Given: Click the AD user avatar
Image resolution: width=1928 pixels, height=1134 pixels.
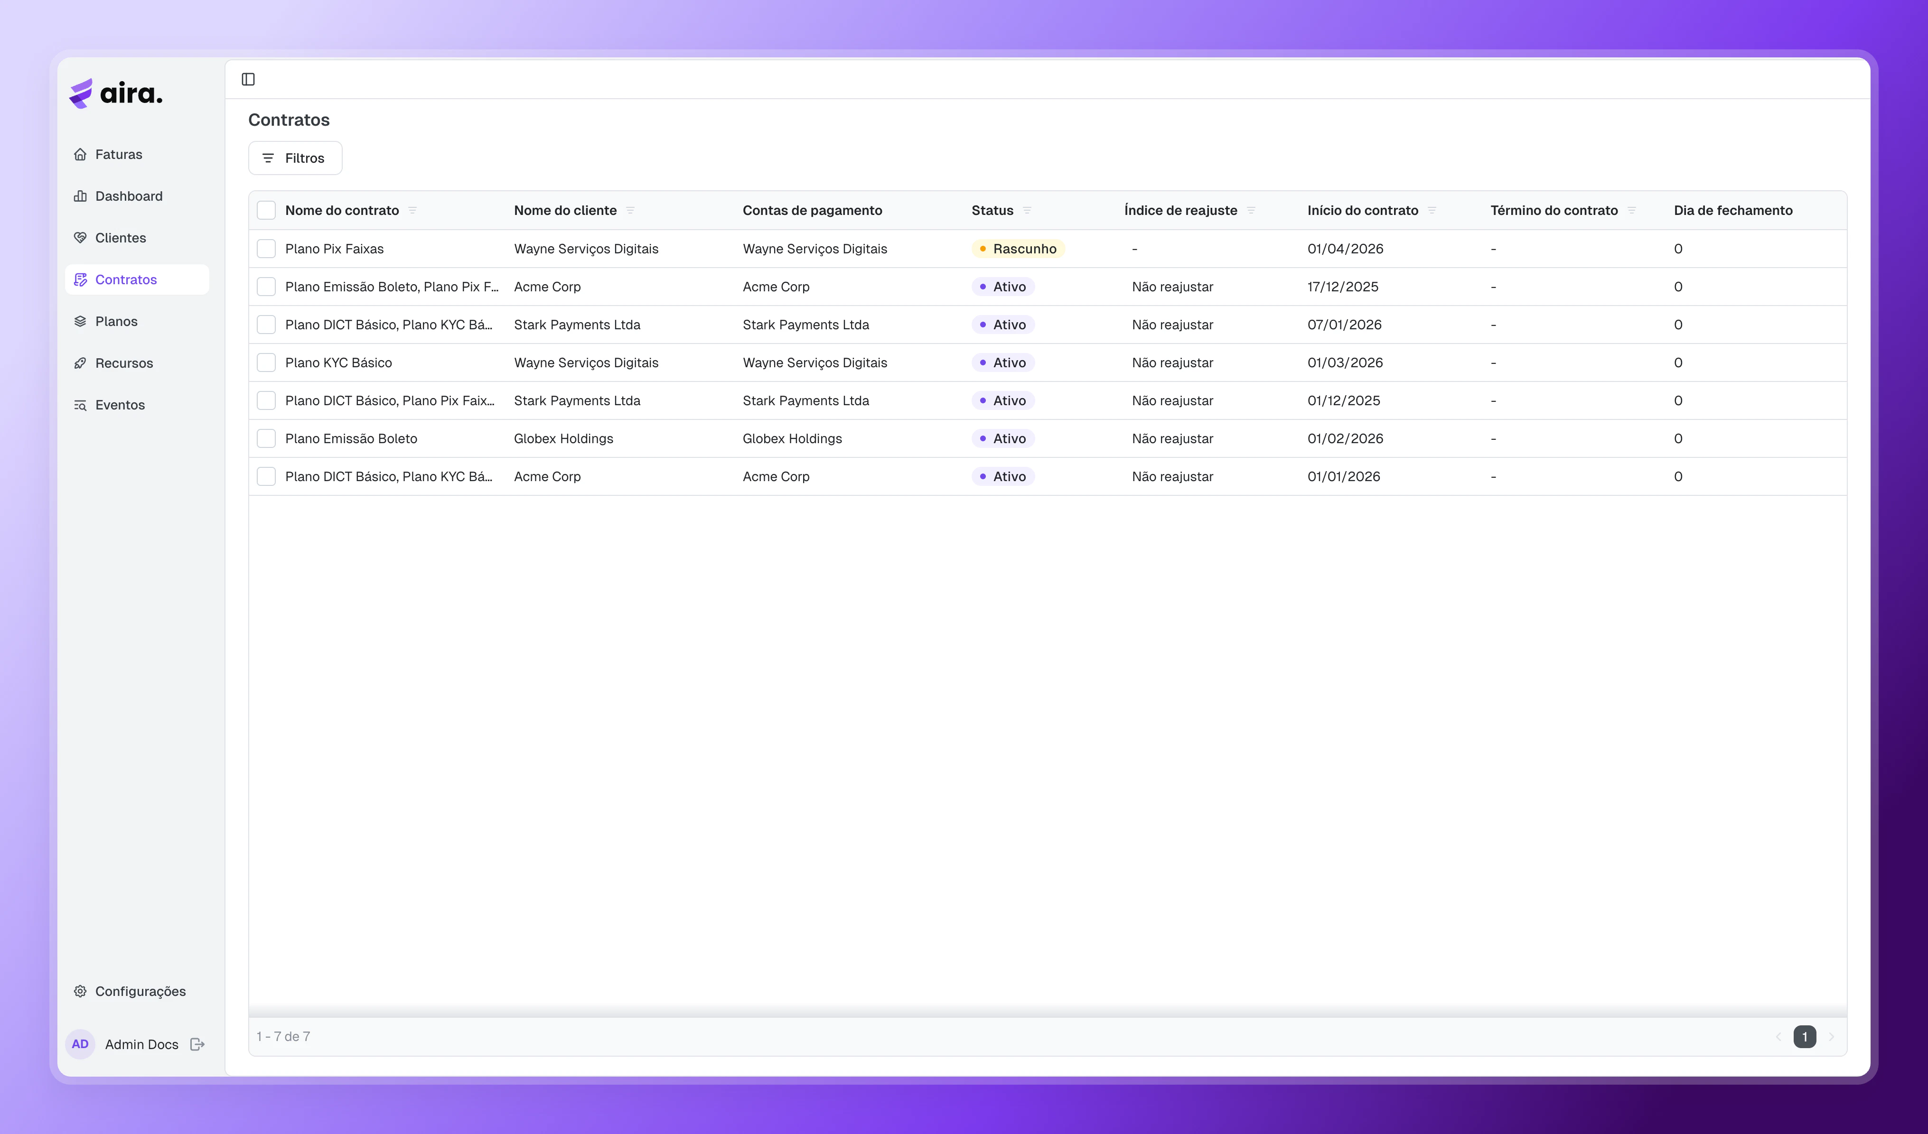Looking at the screenshot, I should 80,1044.
